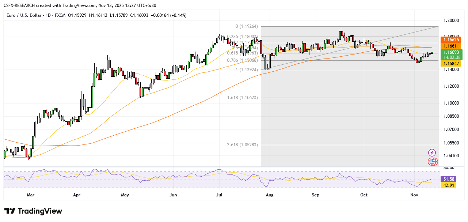Image resolution: width=468 pixels, height=222 pixels.
Task: Click the Jun label on the time axis
Action: [173, 195]
